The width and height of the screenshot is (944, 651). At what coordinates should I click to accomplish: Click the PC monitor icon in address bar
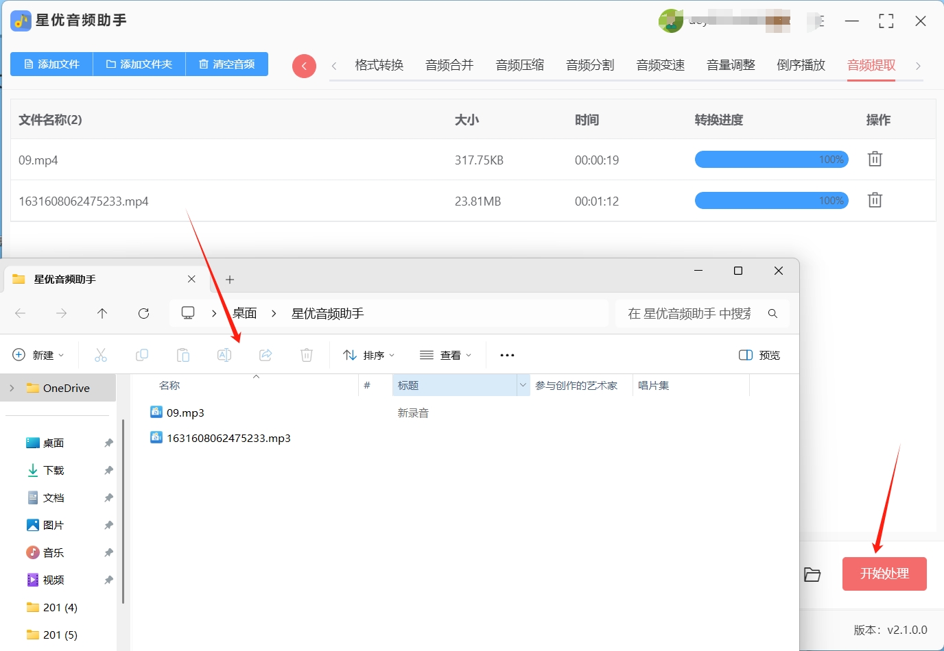(188, 313)
